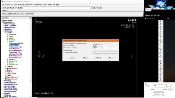The width and height of the screenshot is (175, 98).
Task: Click the Node number input field
Action: 97,45
